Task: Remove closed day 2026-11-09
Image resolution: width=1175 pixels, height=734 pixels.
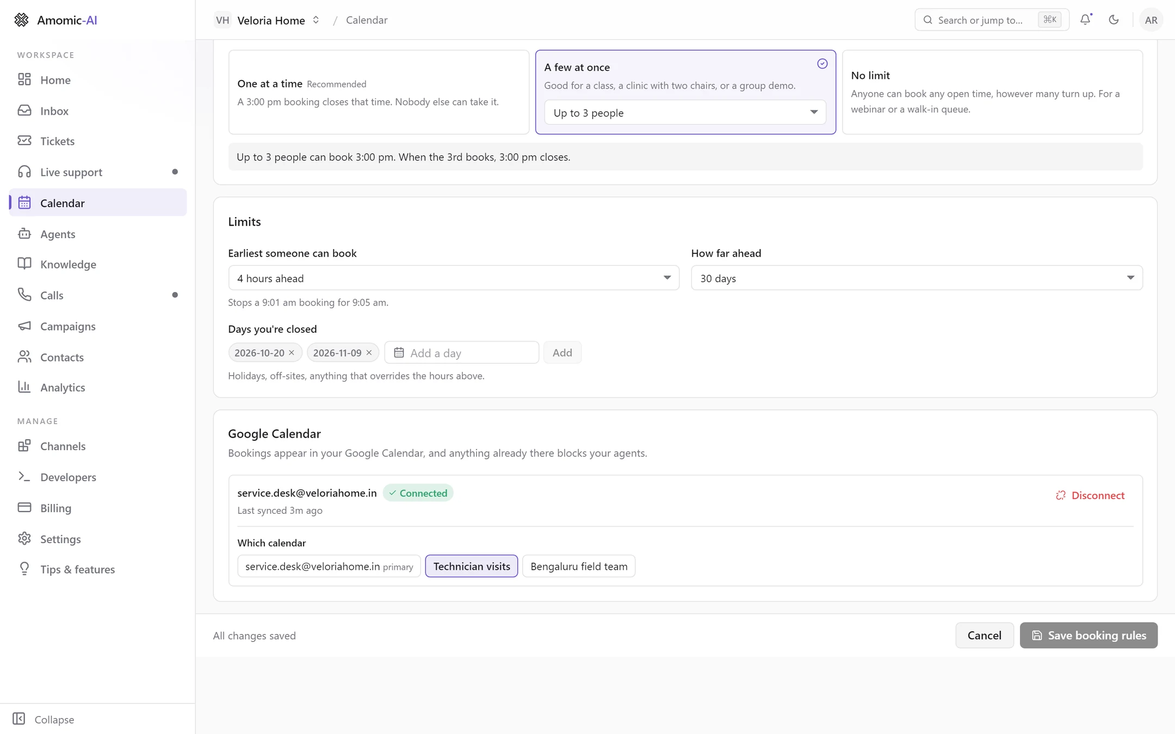Action: [x=369, y=353]
